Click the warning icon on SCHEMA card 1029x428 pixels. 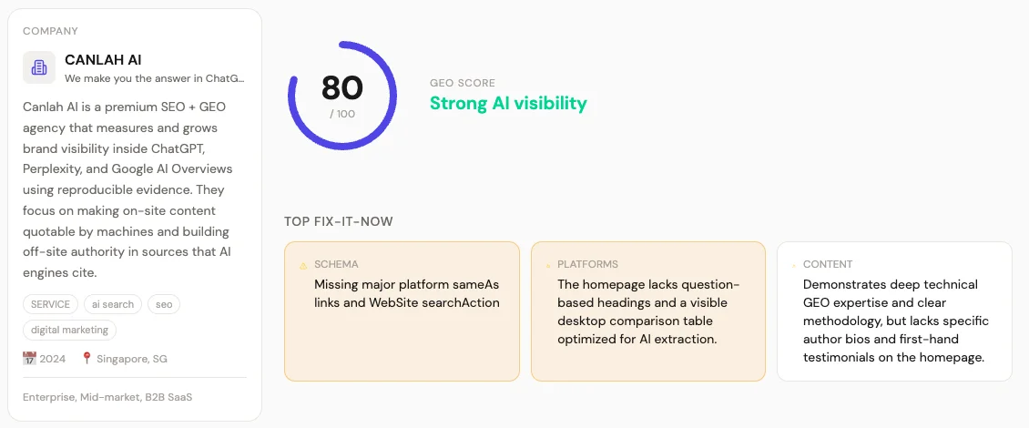pos(303,266)
